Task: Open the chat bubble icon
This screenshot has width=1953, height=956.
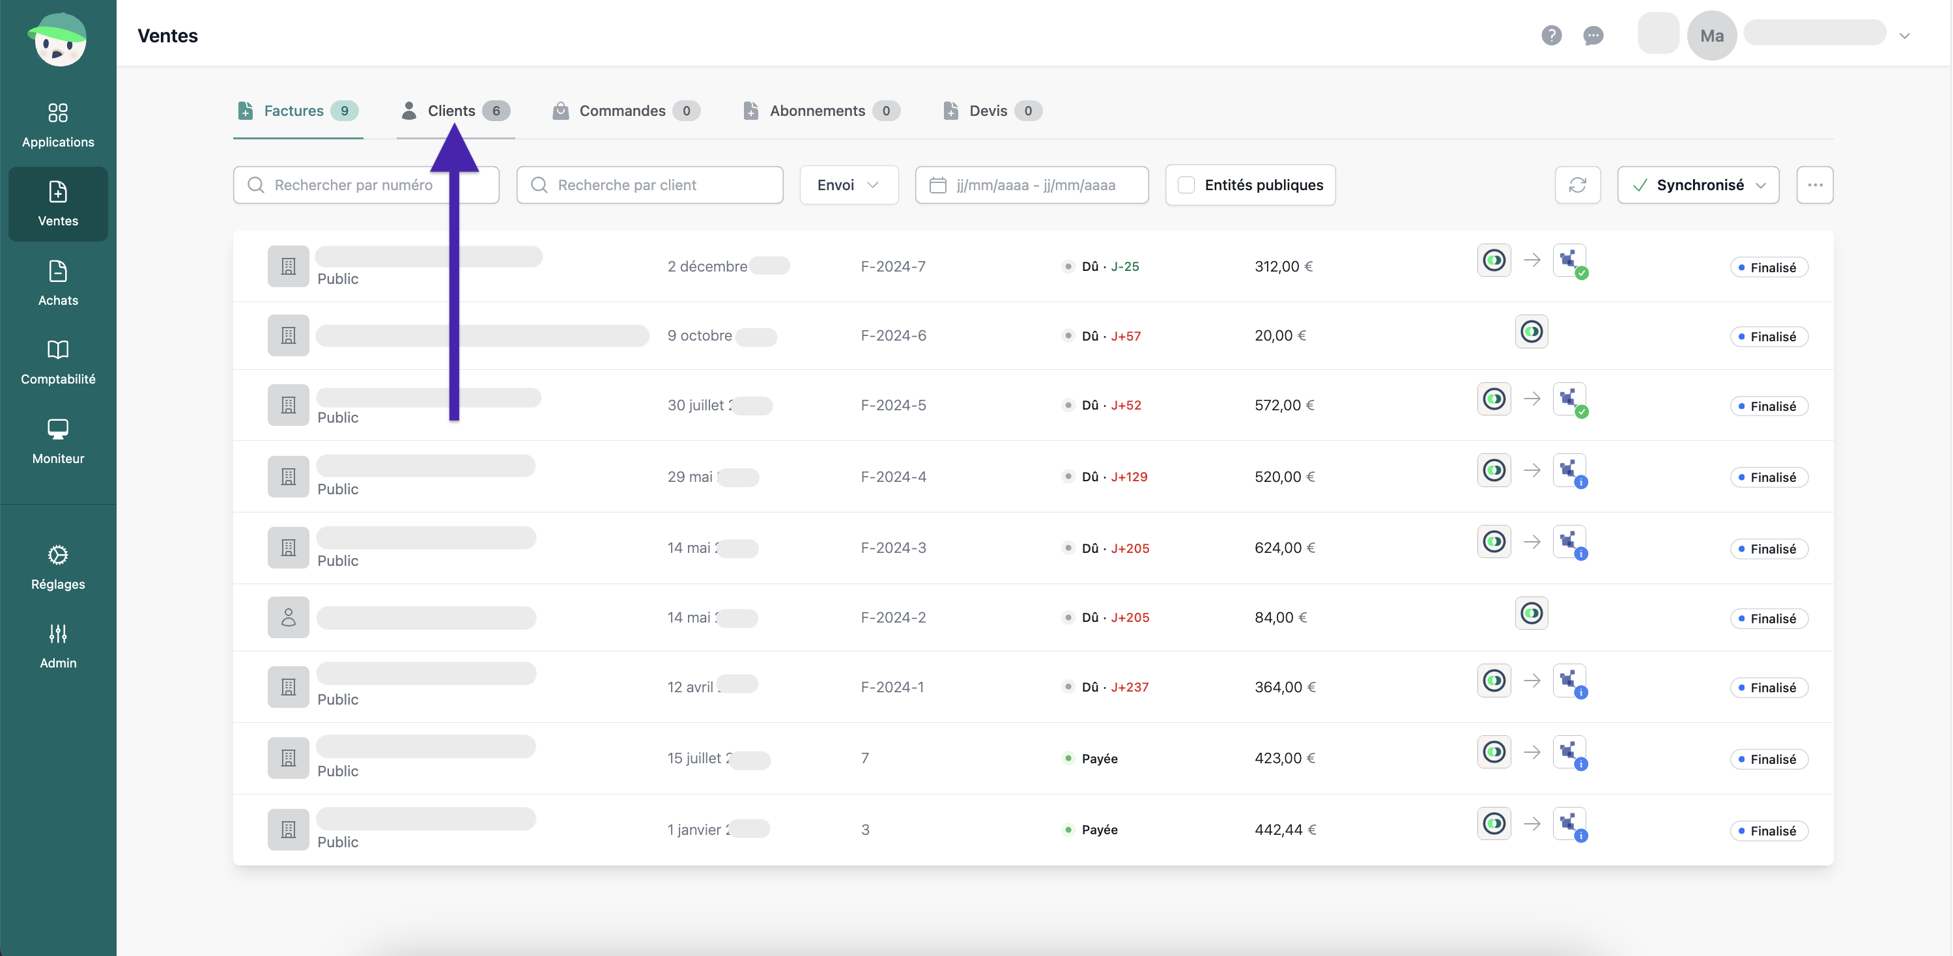Action: pos(1593,36)
